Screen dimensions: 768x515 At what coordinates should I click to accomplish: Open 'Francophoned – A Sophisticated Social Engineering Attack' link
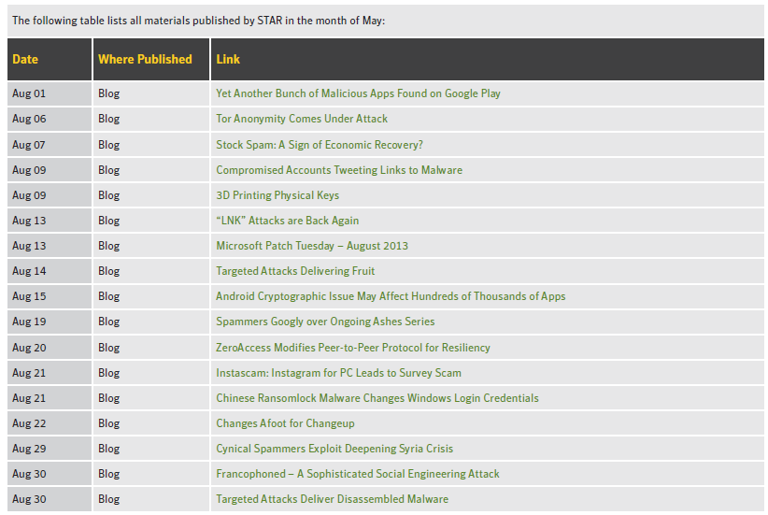point(358,474)
